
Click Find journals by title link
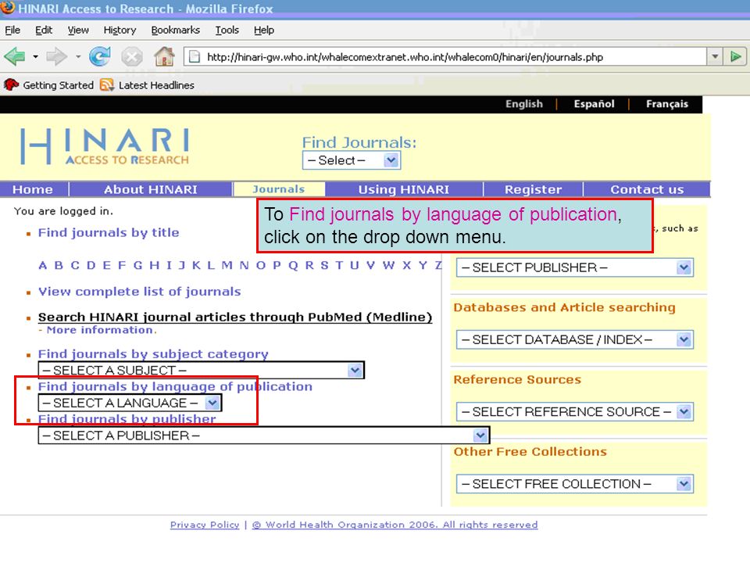pos(109,233)
